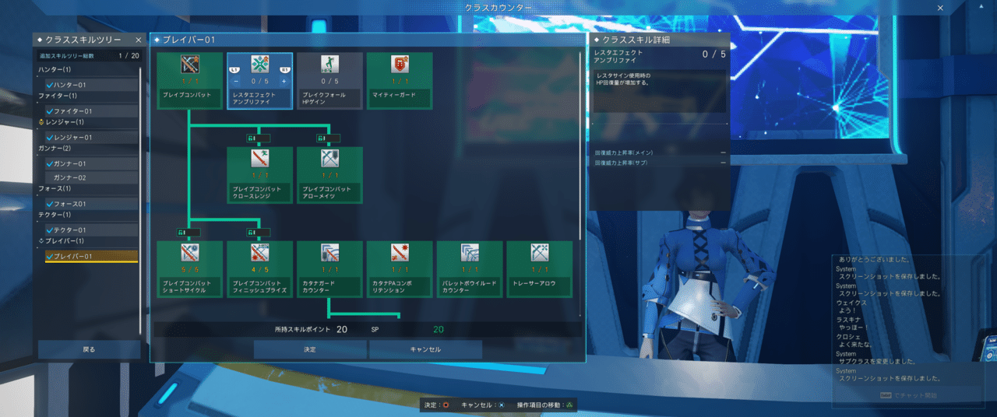Click the キャンセル button
The width and height of the screenshot is (997, 417).
click(425, 349)
